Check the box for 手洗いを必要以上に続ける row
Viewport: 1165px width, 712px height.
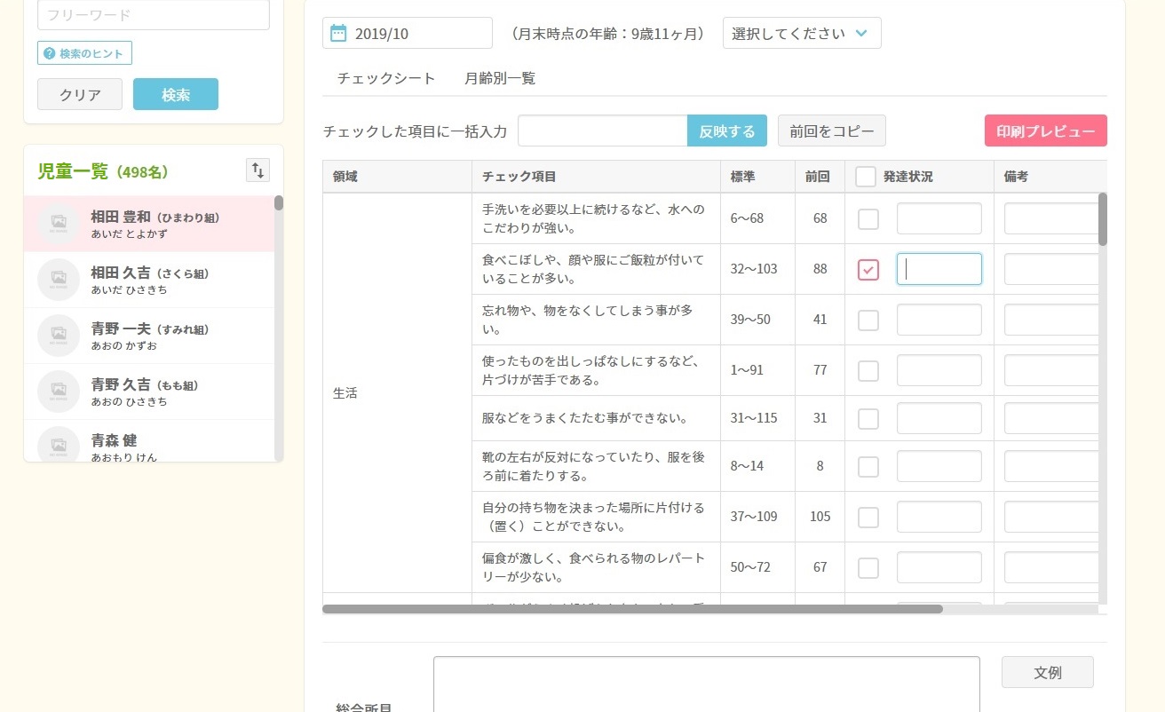click(x=868, y=218)
